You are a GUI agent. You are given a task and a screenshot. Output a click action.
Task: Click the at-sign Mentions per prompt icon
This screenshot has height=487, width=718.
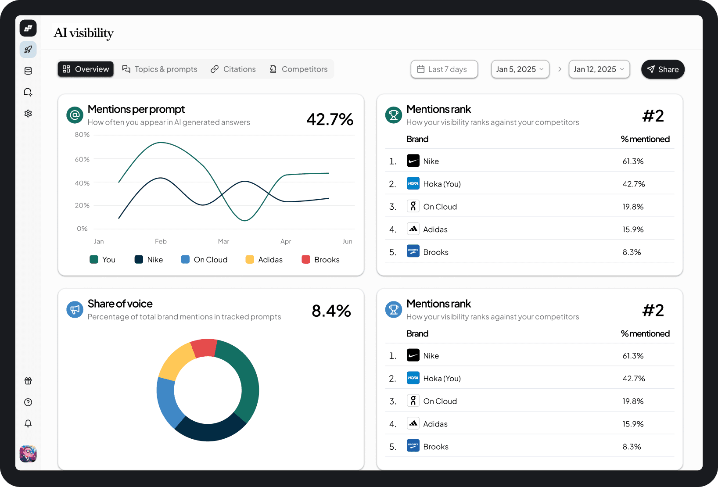pos(75,115)
